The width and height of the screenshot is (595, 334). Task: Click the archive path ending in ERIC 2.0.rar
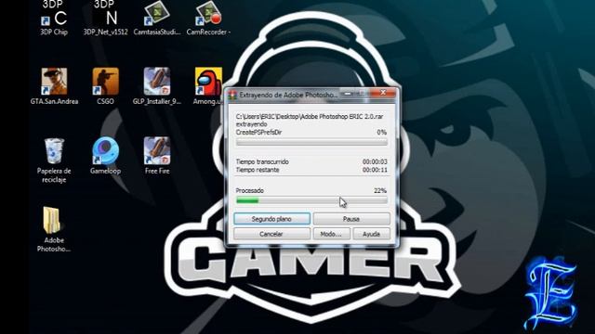310,117
